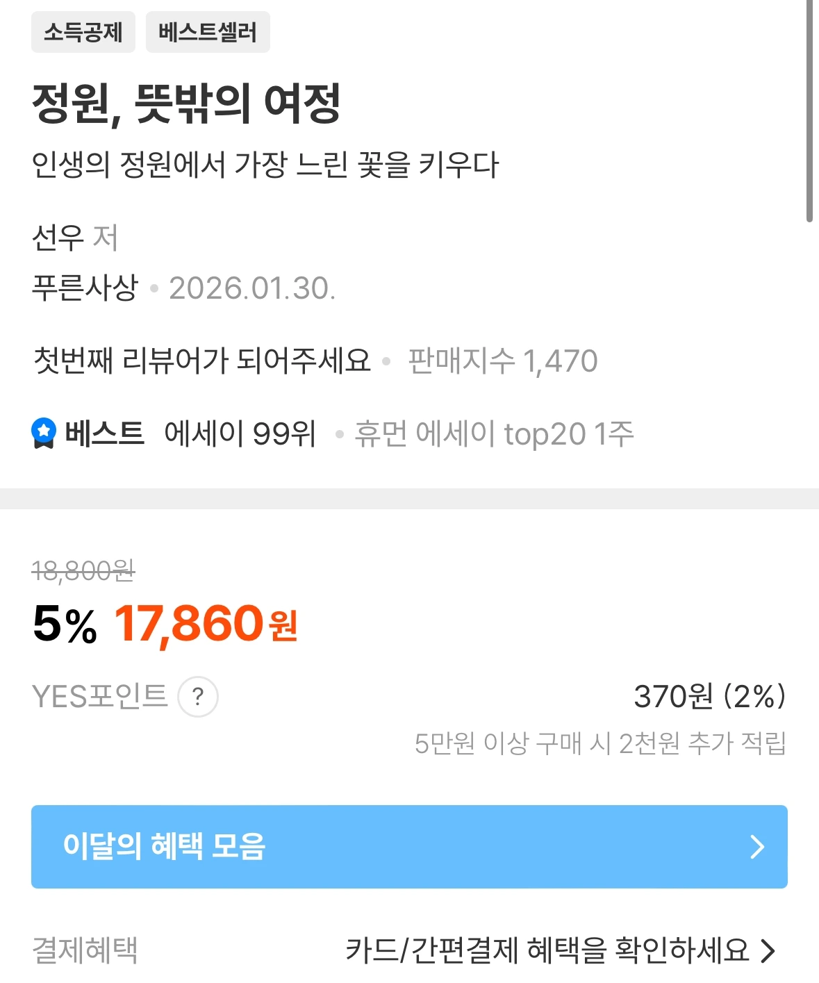Screen dimensions: 819x983
Task: Click the vertical scrollbar thumb
Action: pyautogui.click(x=809, y=111)
